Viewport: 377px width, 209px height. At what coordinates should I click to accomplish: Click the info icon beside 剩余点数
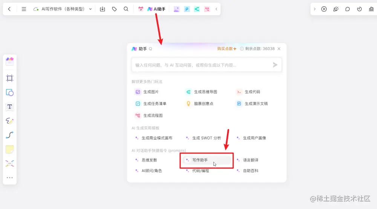click(242, 49)
